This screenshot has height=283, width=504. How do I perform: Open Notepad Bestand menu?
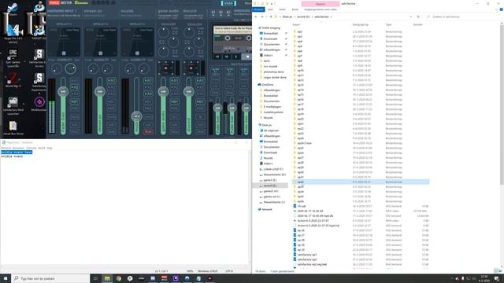click(6, 148)
